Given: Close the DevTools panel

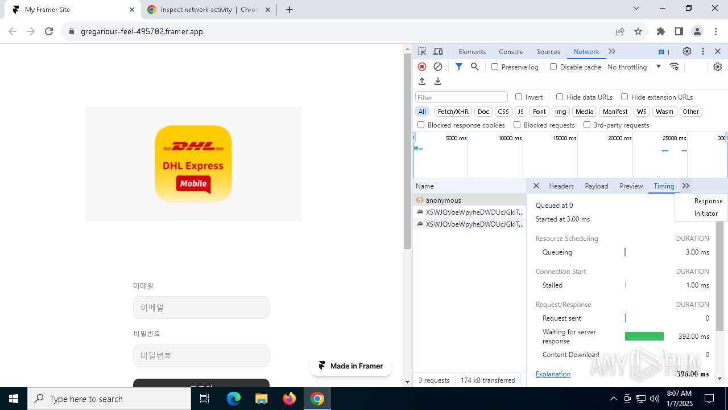Looking at the screenshot, I should pos(718,51).
